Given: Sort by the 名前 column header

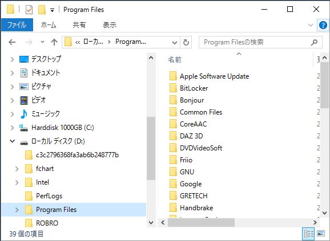Looking at the screenshot, I should [x=175, y=60].
